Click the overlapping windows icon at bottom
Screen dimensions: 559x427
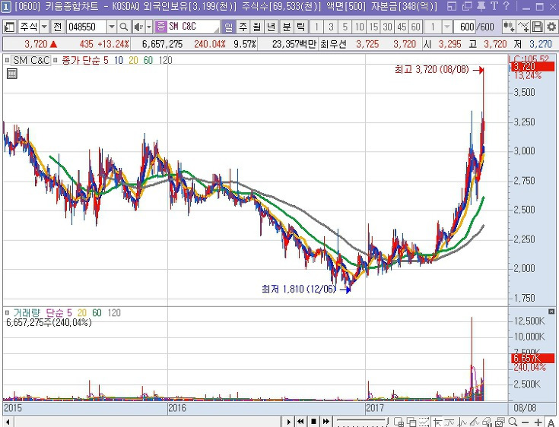pyautogui.click(x=411, y=422)
